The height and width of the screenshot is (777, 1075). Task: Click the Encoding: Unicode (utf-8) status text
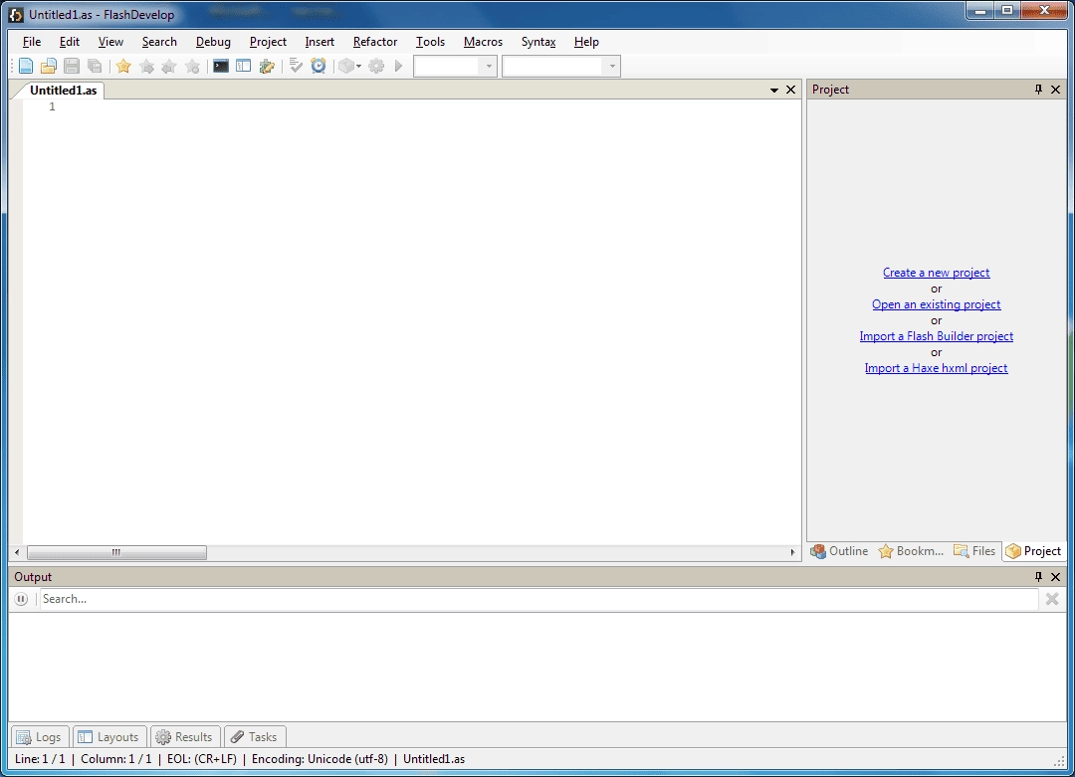click(320, 758)
